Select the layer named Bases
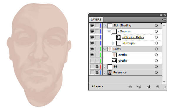This screenshot has width=175, height=111. coord(117,49)
